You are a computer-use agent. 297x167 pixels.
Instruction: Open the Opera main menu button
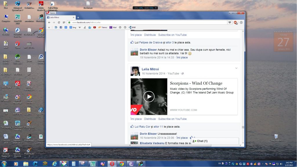click(x=51, y=13)
